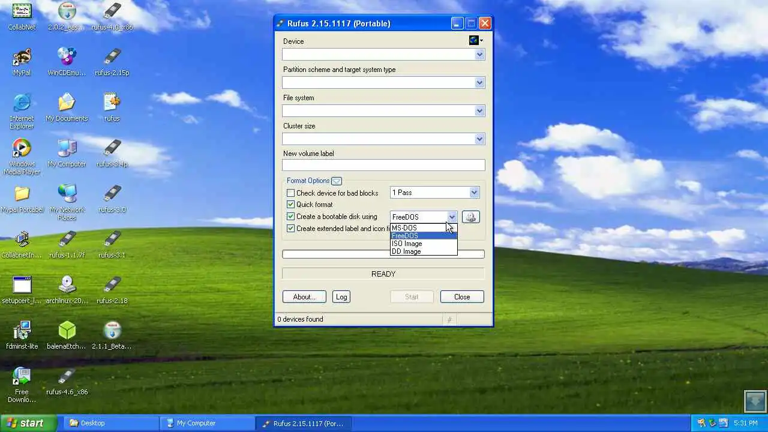Select the Mypal Portable folder icon

[x=22, y=199]
